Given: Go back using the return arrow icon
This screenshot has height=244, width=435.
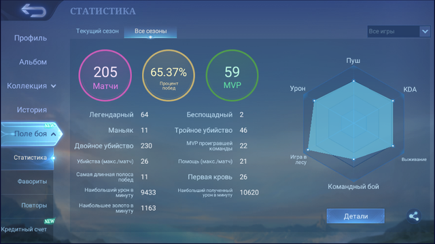Looking at the screenshot, I should tap(33, 11).
